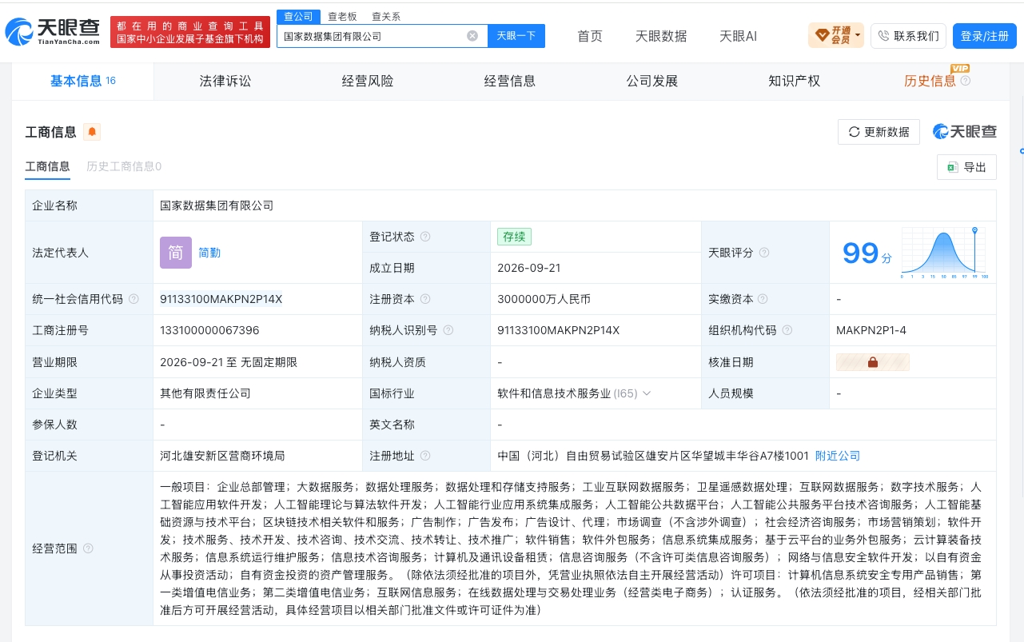The height and width of the screenshot is (642, 1024).
Task: Click the TianYanCha logo in header
Action: coord(54,32)
